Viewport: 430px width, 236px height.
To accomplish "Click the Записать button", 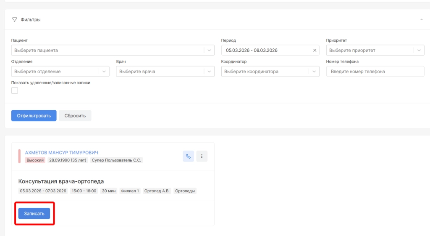I will [34, 214].
